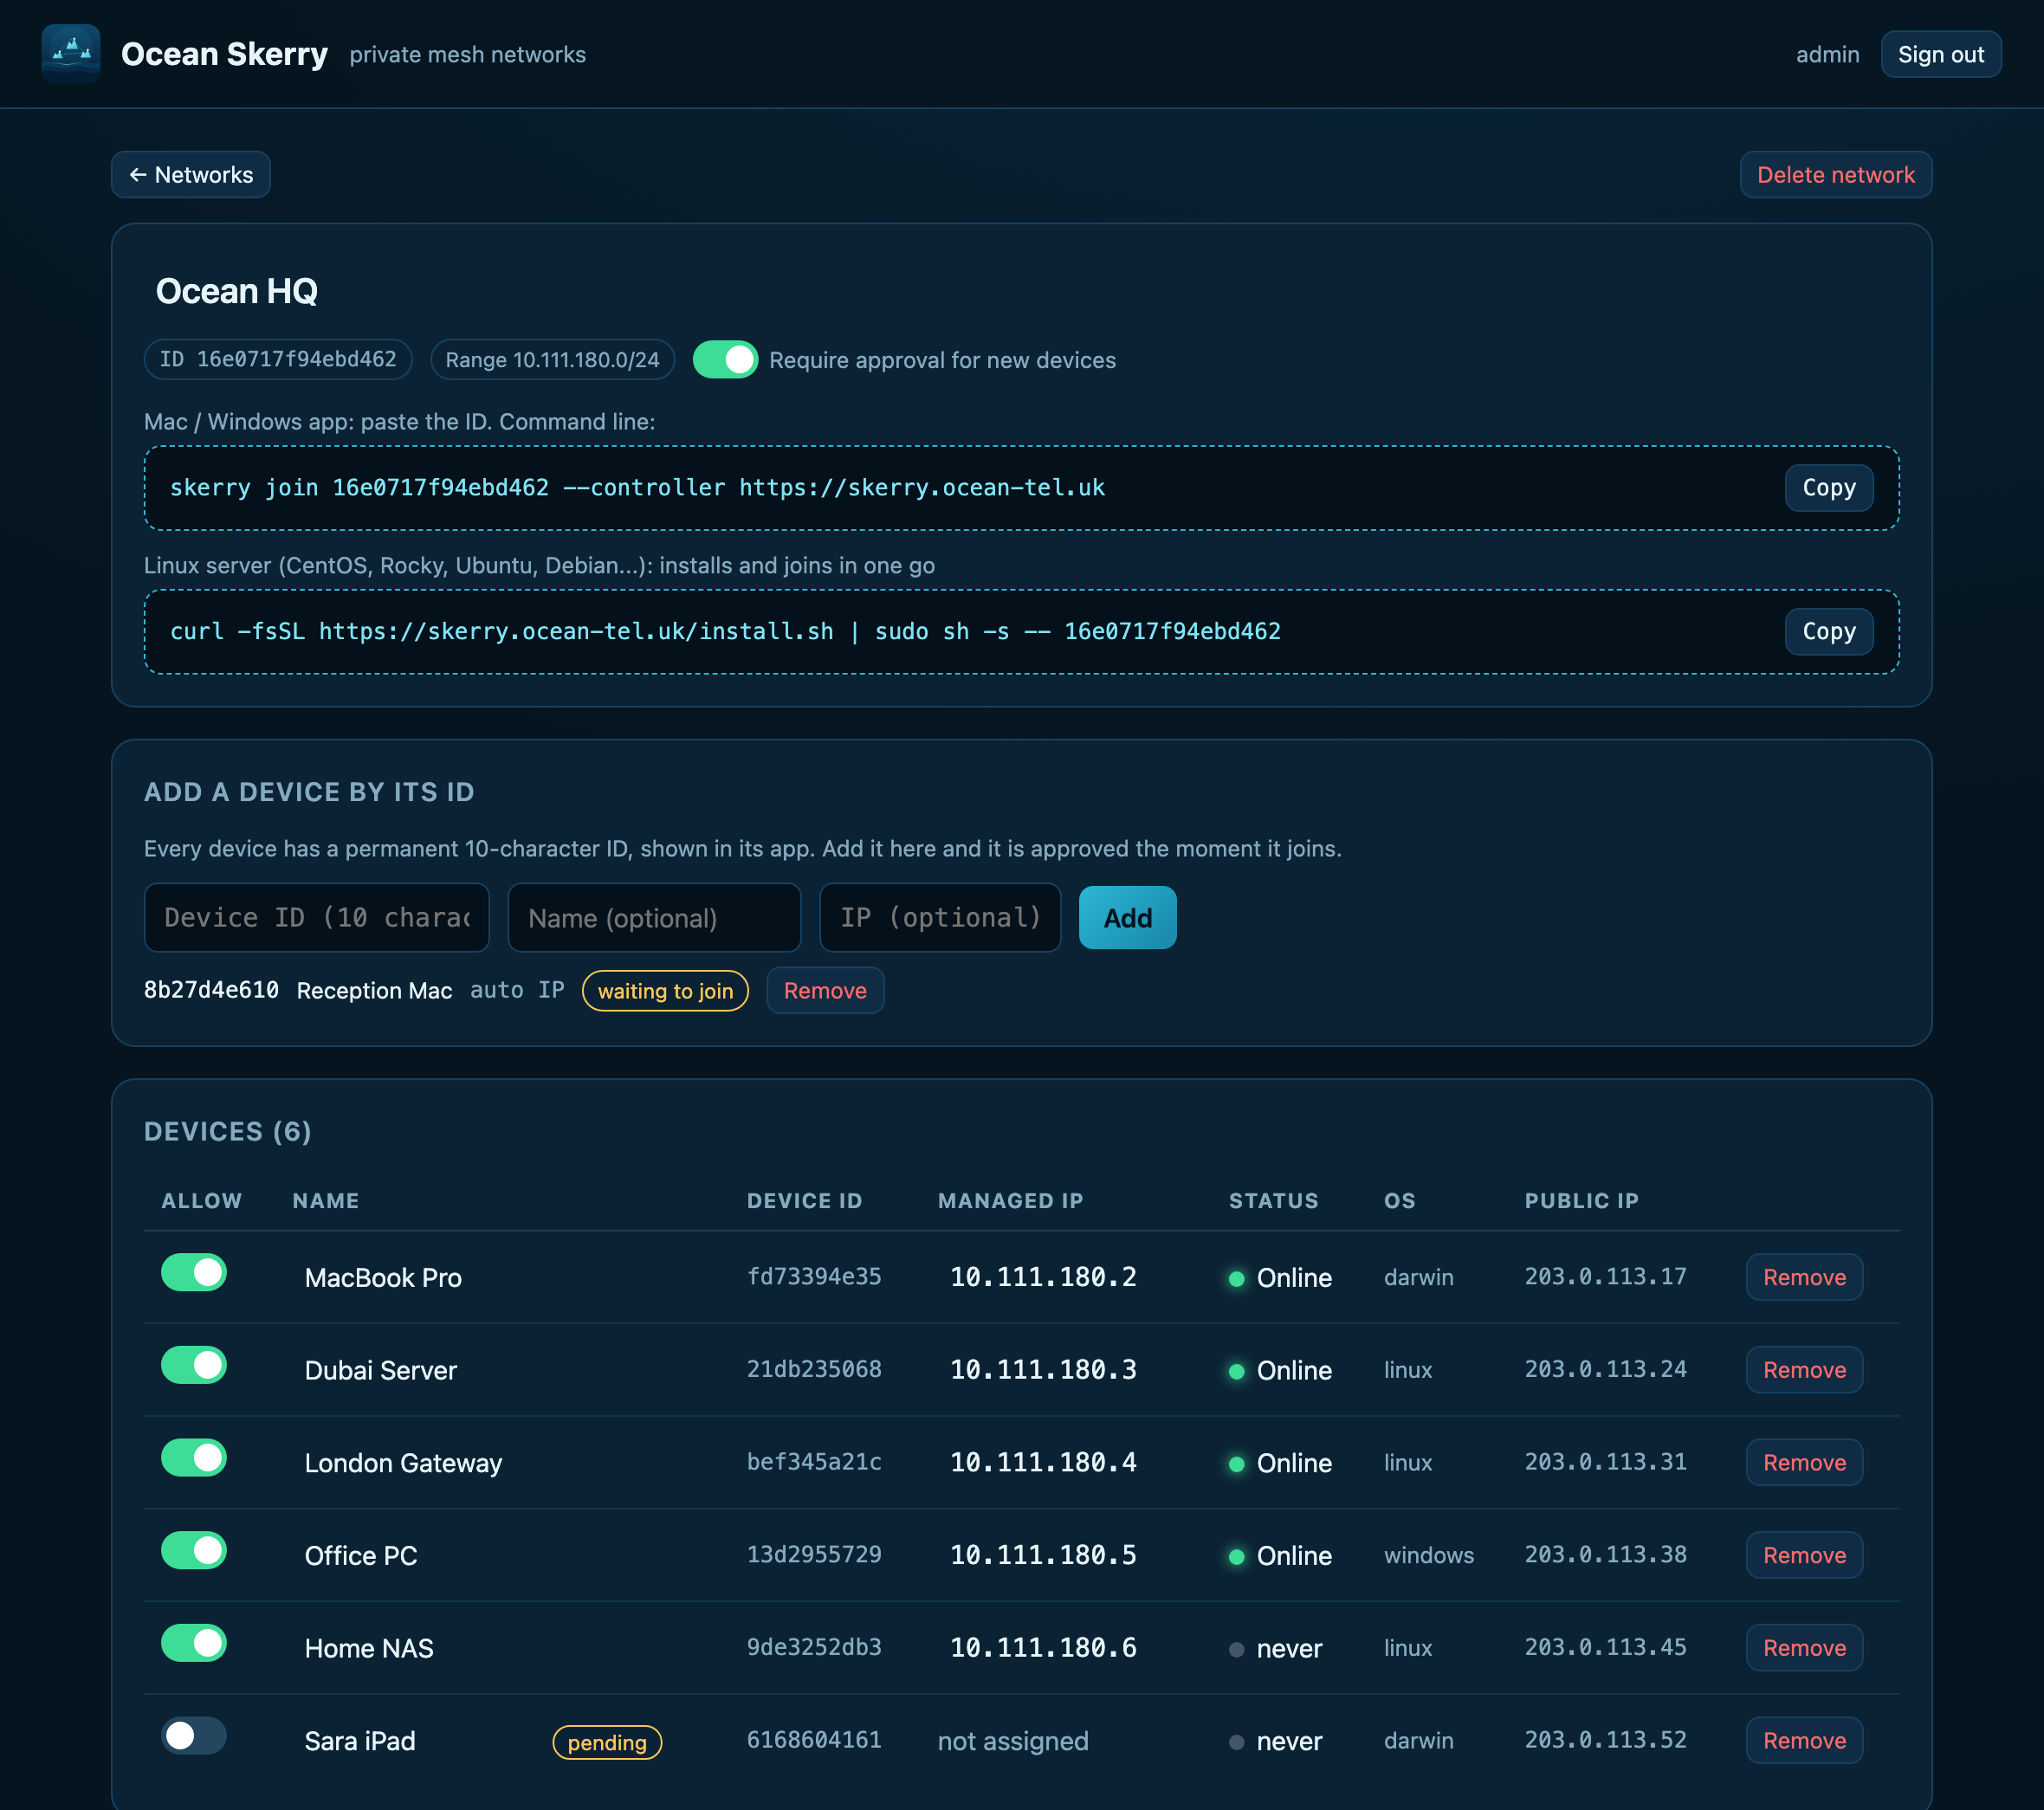Remove the Sara iPad device
The height and width of the screenshot is (1810, 2044).
pyautogui.click(x=1805, y=1741)
